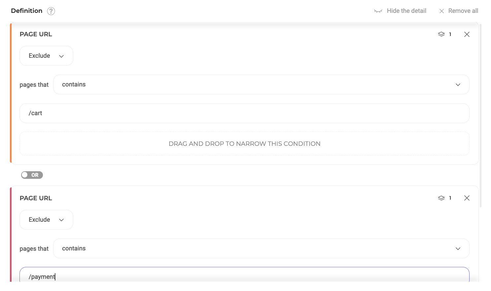Click the closed-eye icon for Hide the detail
The width and height of the screenshot is (491, 291).
[378, 11]
